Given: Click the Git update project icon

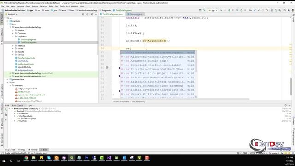Looking at the screenshot, I should click(x=254, y=10).
